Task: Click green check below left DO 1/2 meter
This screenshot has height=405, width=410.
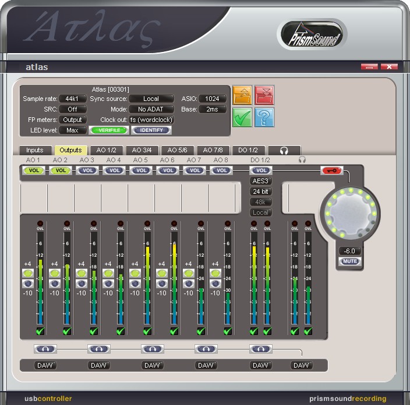Action: coord(254,331)
